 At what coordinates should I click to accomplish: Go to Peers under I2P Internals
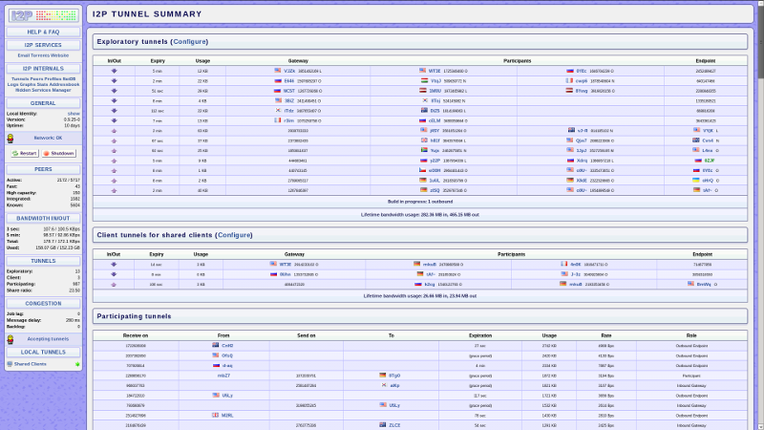(x=36, y=79)
